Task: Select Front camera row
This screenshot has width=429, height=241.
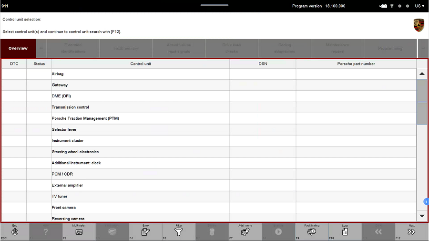Action: point(209,208)
